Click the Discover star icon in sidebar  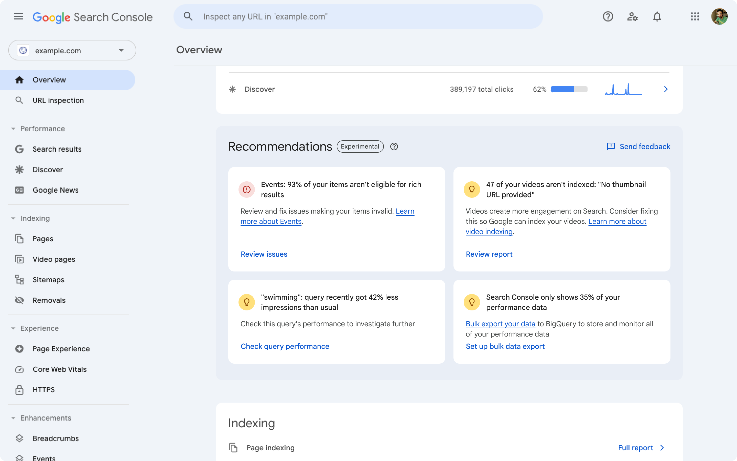click(19, 169)
